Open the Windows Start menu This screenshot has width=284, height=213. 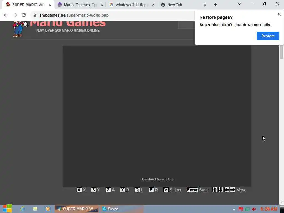(7, 209)
